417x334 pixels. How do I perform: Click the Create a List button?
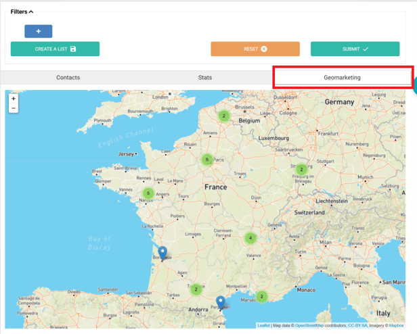click(55, 49)
